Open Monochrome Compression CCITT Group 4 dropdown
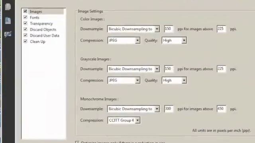Image resolution: width=255 pixels, height=143 pixels. (124, 120)
